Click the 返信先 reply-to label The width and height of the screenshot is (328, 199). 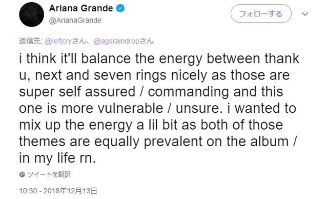tap(31, 41)
